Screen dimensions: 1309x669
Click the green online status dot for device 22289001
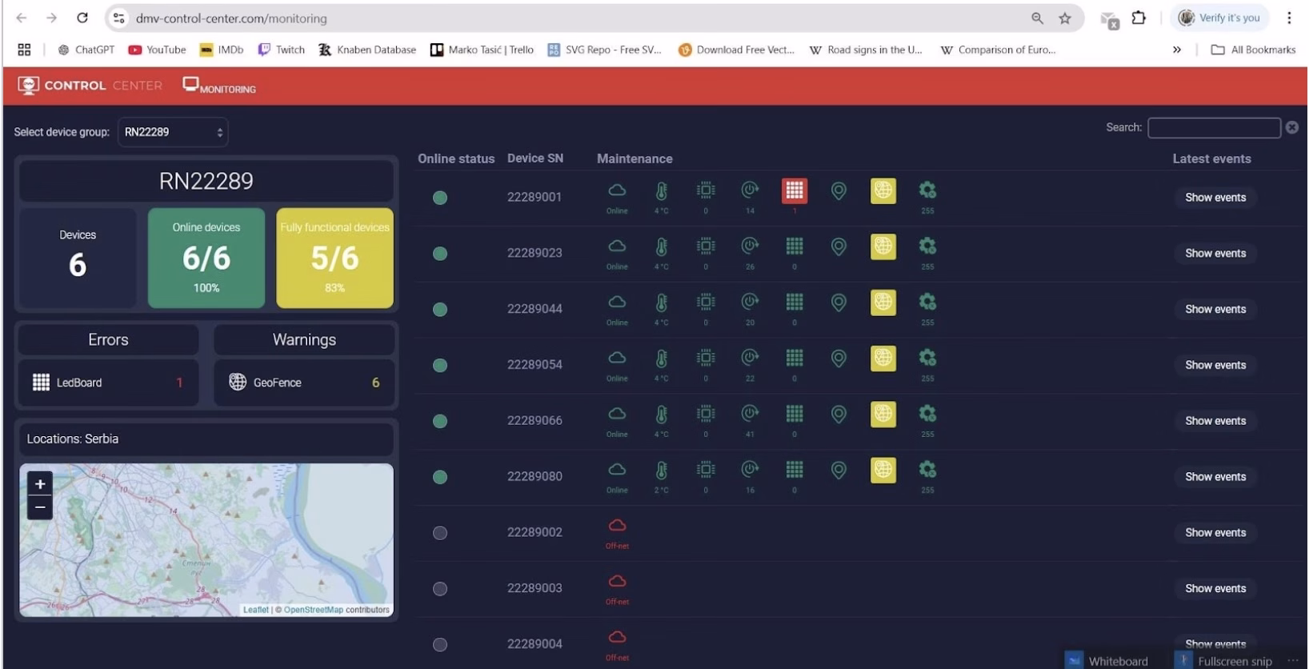click(x=440, y=198)
